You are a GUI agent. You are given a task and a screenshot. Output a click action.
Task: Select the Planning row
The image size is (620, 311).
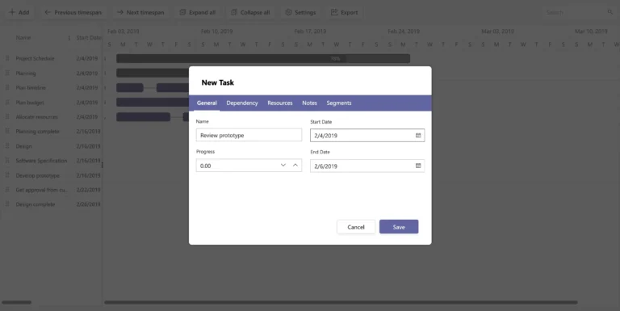coord(52,74)
